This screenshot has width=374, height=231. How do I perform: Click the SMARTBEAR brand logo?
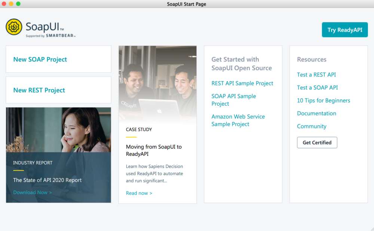pos(61,37)
